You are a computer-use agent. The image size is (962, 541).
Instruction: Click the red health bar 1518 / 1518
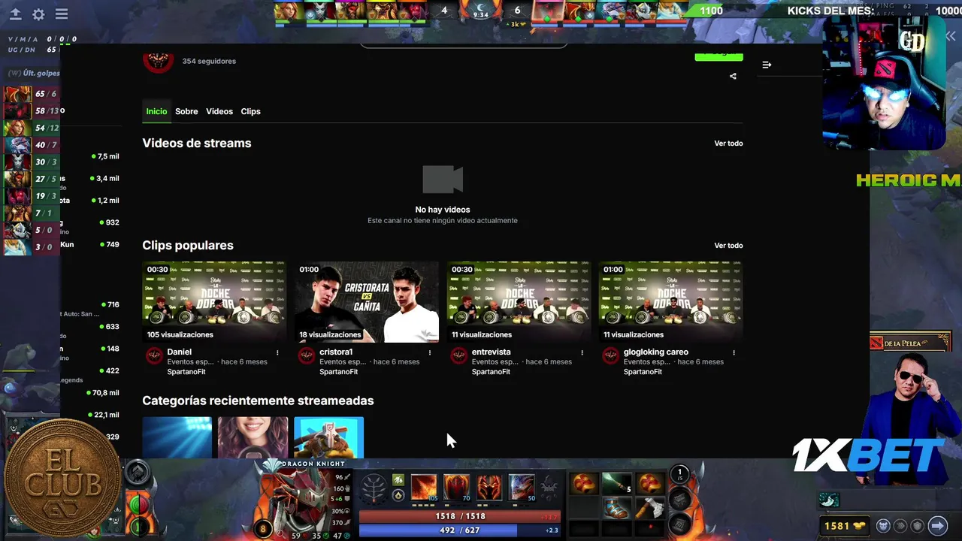tap(461, 517)
